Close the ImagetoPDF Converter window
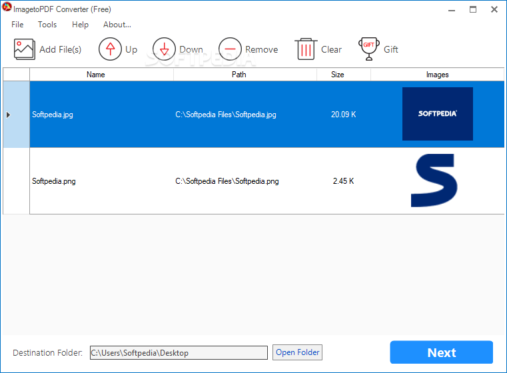This screenshot has height=373, width=507. coord(494,10)
